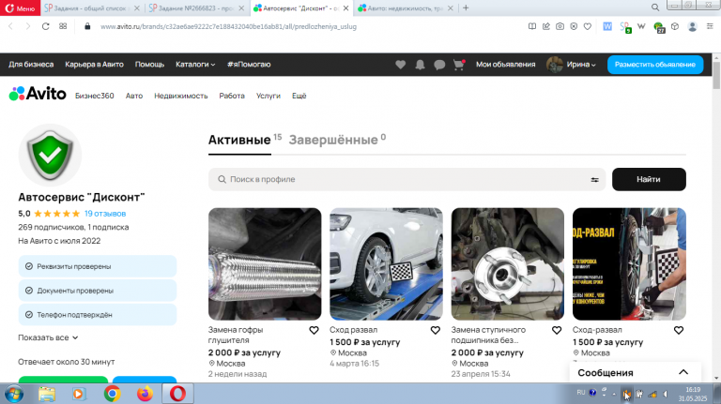The width and height of the screenshot is (721, 404).
Task: Close the Автосервис Дисконт tab
Action: pos(345,8)
